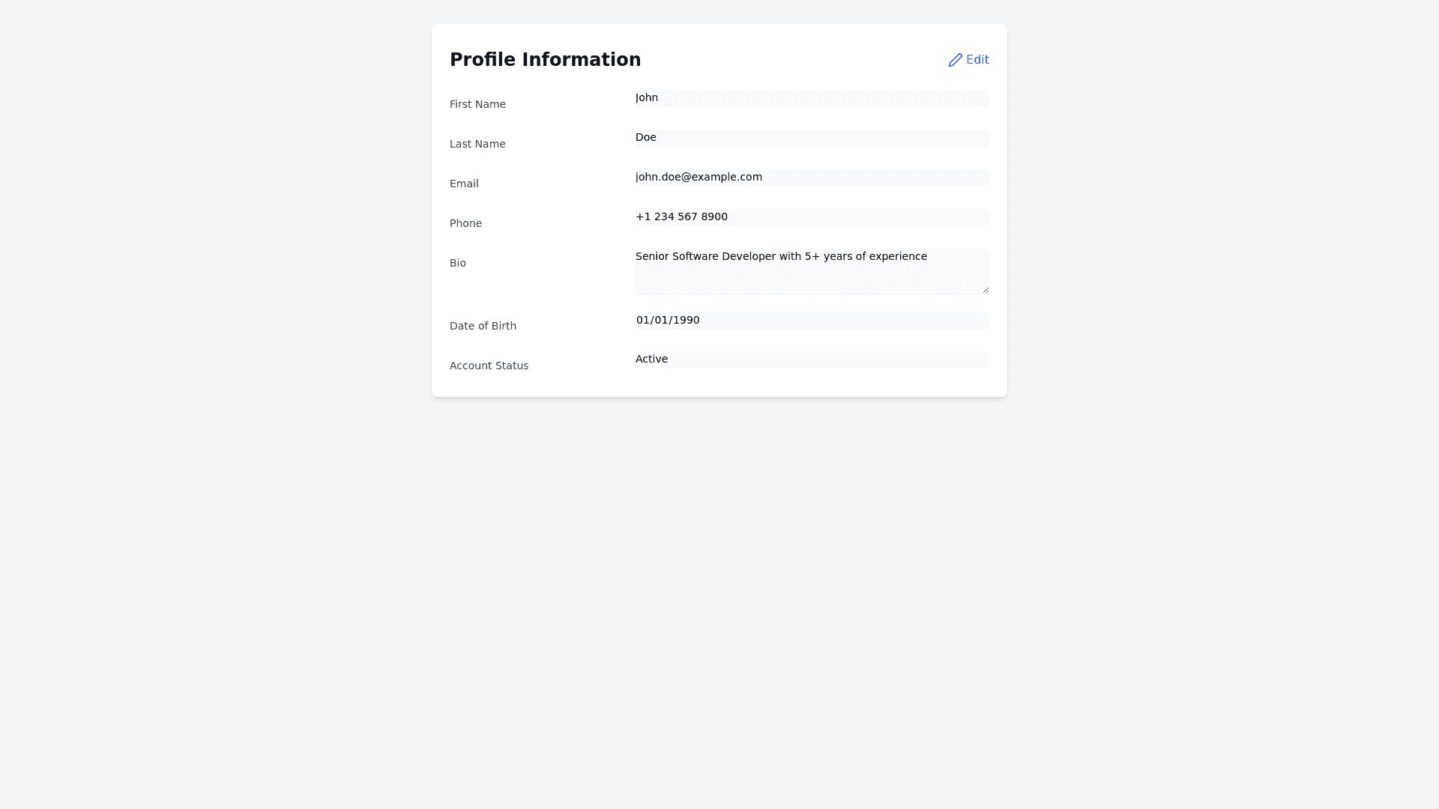The image size is (1439, 809).
Task: Click the Email label text
Action: 464,184
